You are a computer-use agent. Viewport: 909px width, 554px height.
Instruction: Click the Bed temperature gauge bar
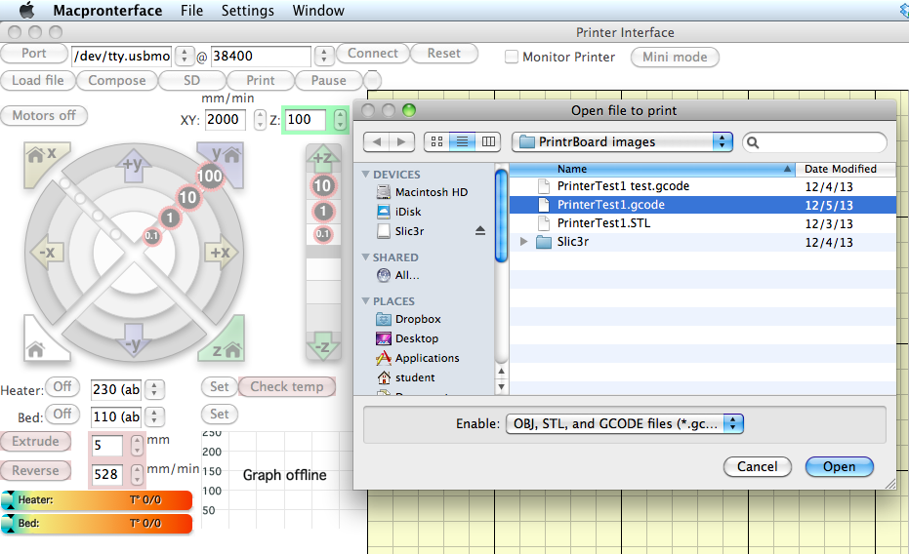coord(98,524)
